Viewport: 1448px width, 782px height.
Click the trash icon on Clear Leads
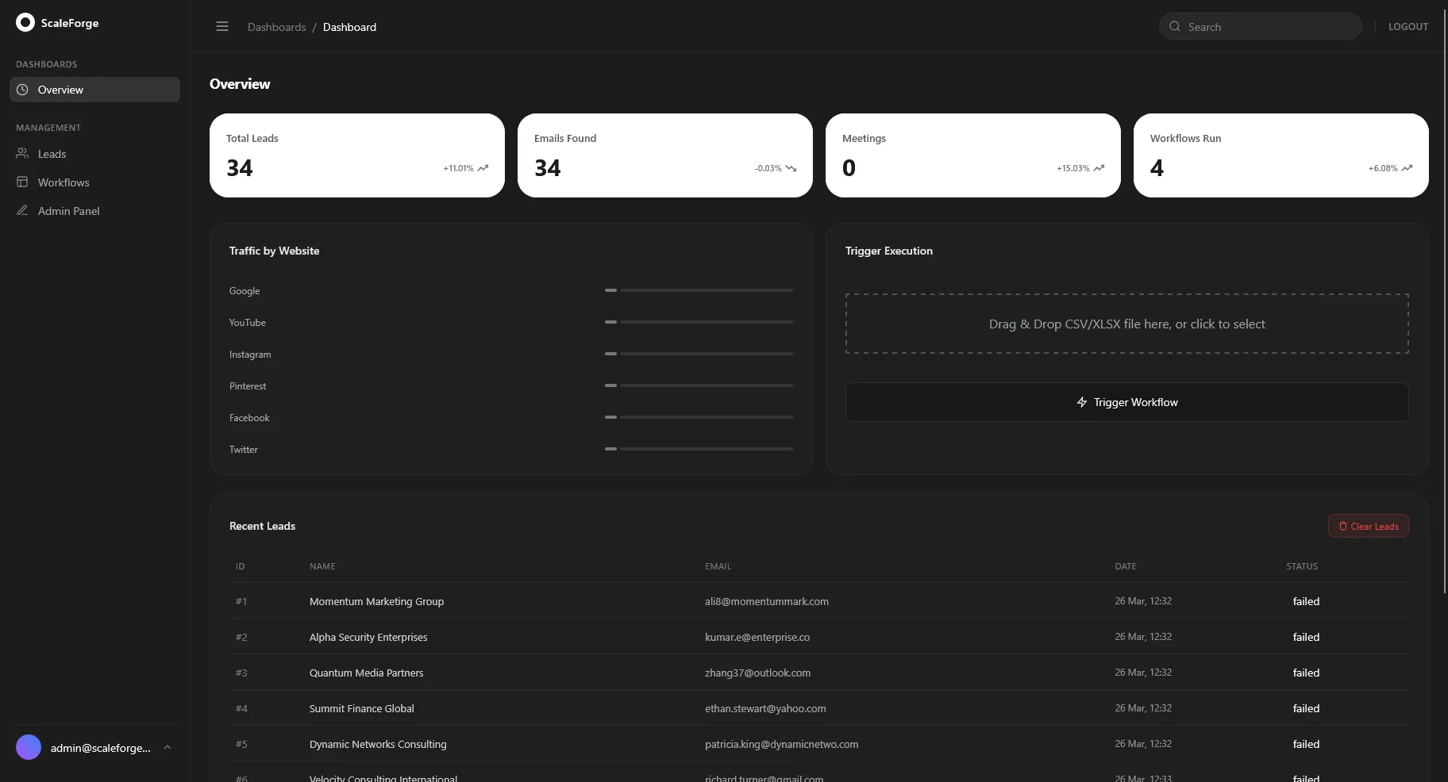1343,527
